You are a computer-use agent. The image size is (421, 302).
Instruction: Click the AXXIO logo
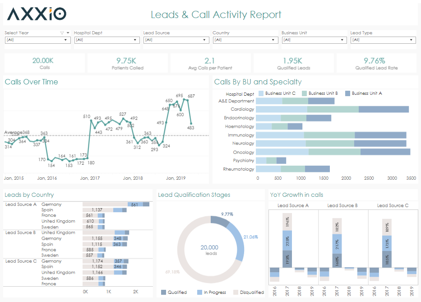click(37, 14)
